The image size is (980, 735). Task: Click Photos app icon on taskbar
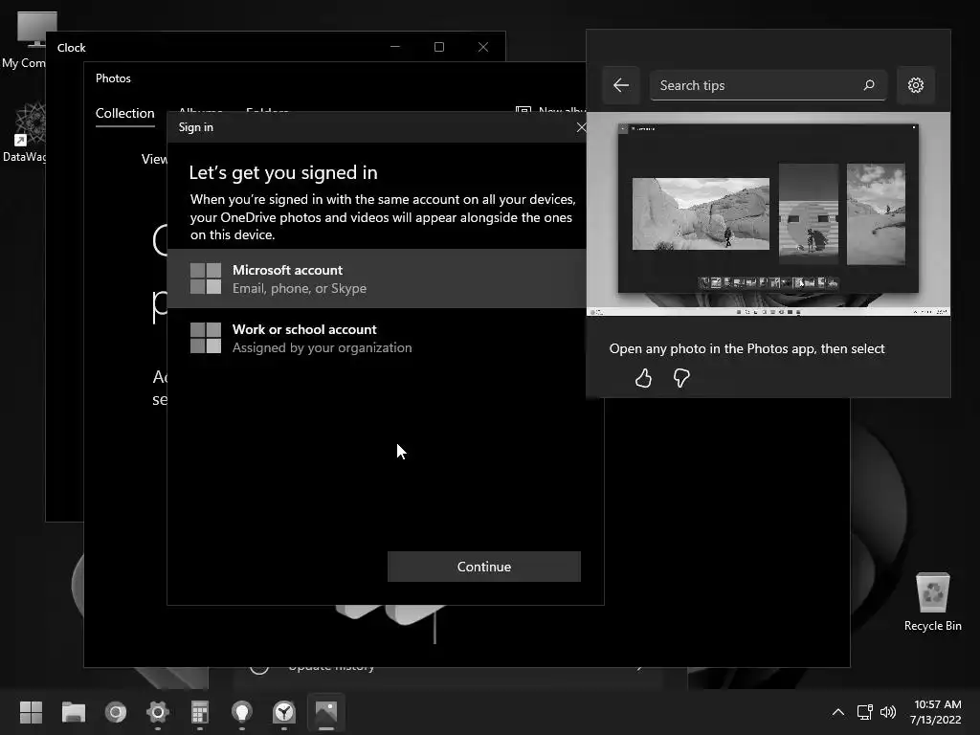[326, 712]
